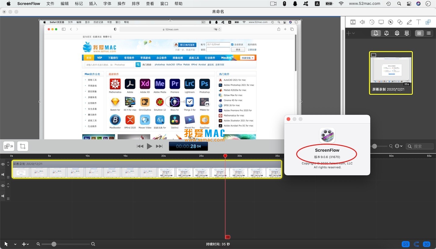Image resolution: width=436 pixels, height=249 pixels.
Task: Switch media library to list view
Action: pos(428,33)
